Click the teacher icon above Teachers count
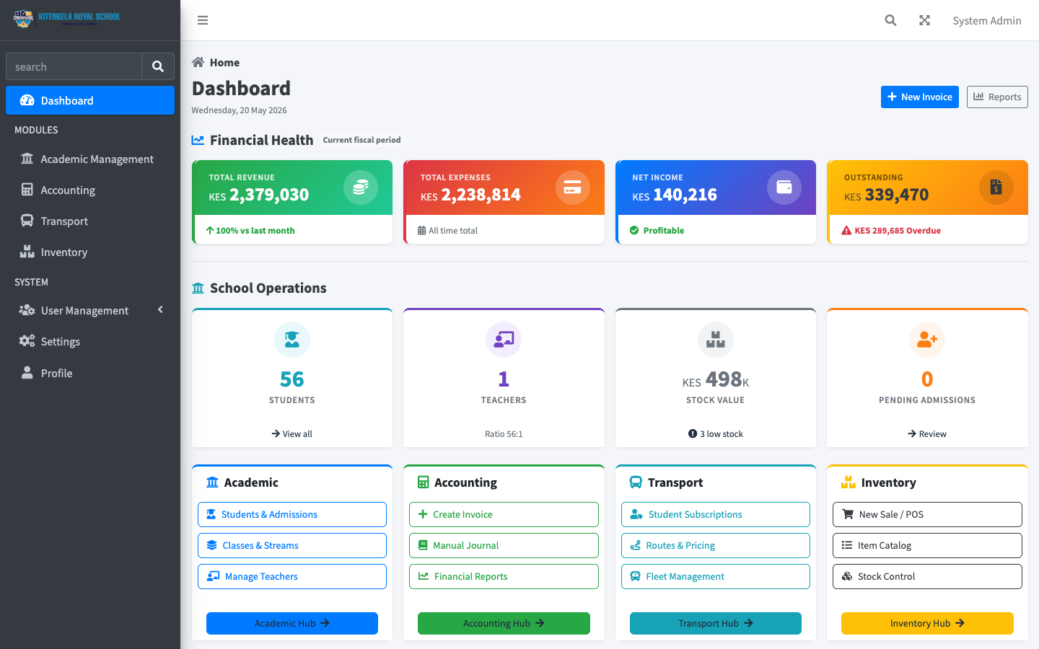Image resolution: width=1039 pixels, height=649 pixels. coord(504,340)
